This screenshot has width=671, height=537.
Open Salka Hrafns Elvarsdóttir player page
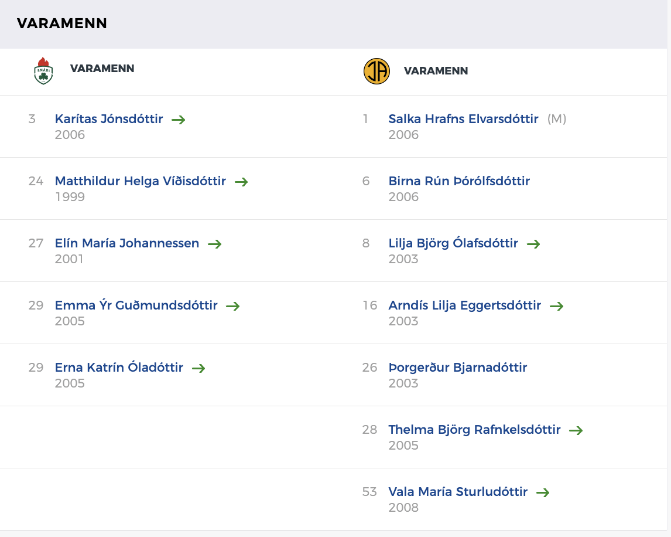463,119
